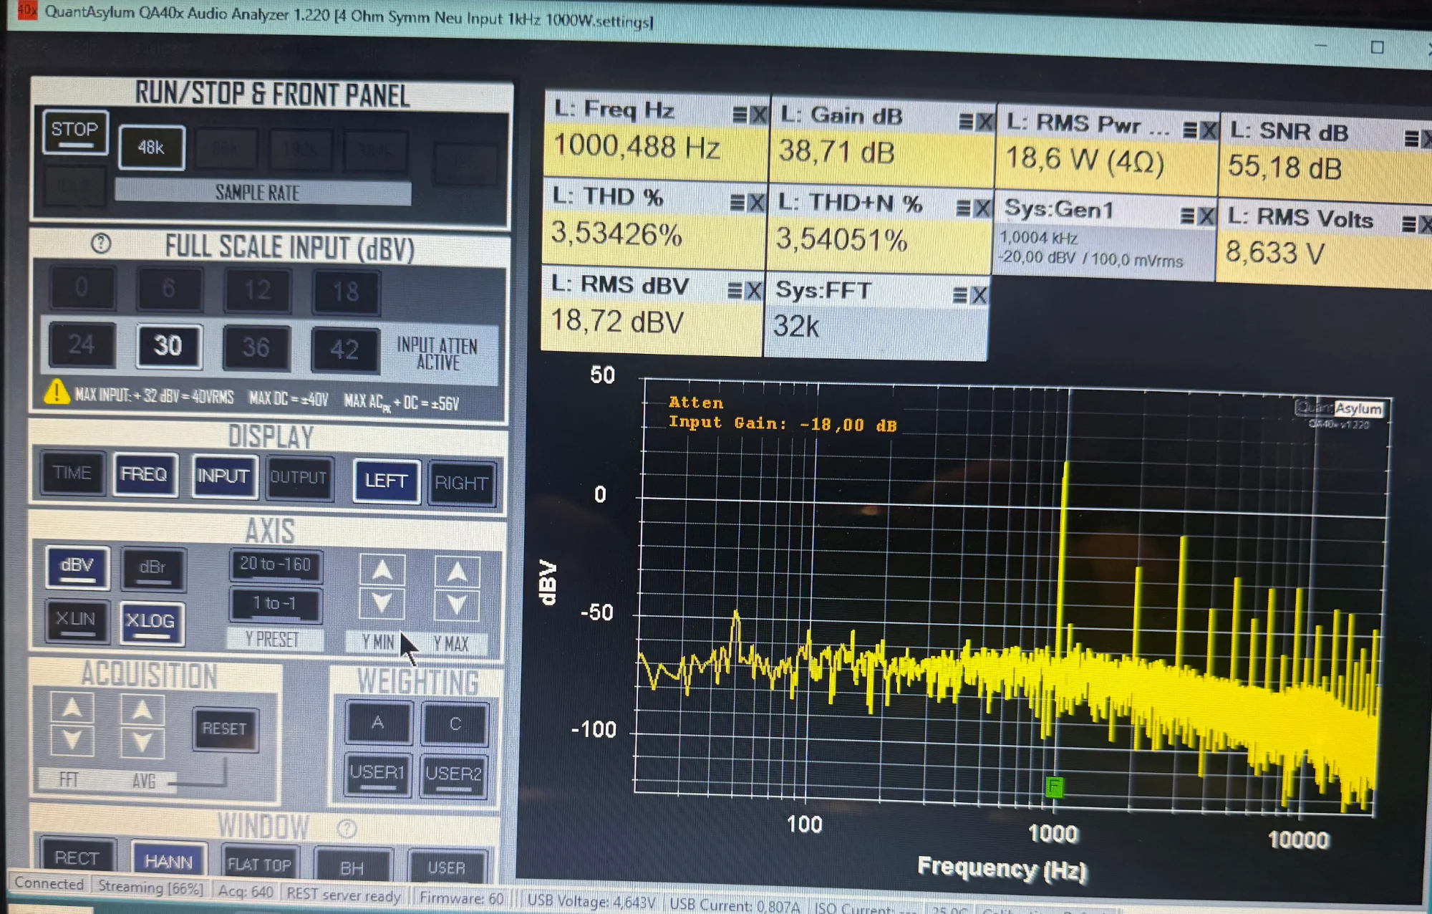Set full scale input to 18 dBV
This screenshot has width=1432, height=914.
pyautogui.click(x=346, y=292)
